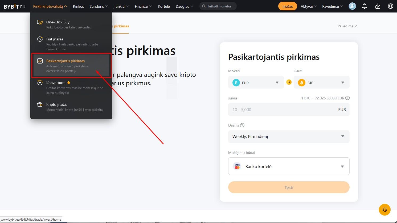
Task: Expand the EUR pay currency dropdown
Action: point(256,83)
